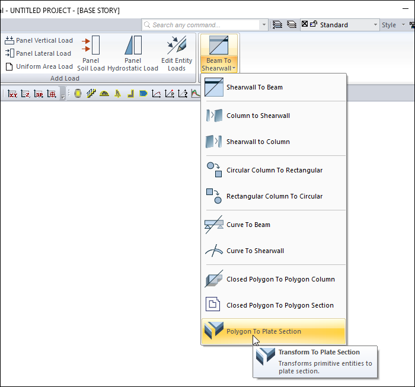Pick Circular Column To Rectangular option
Screen dimensions: 415x387
[273, 170]
